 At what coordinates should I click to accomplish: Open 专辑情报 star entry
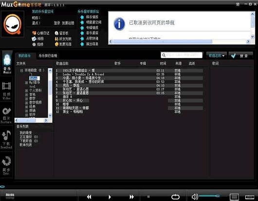click(90, 28)
